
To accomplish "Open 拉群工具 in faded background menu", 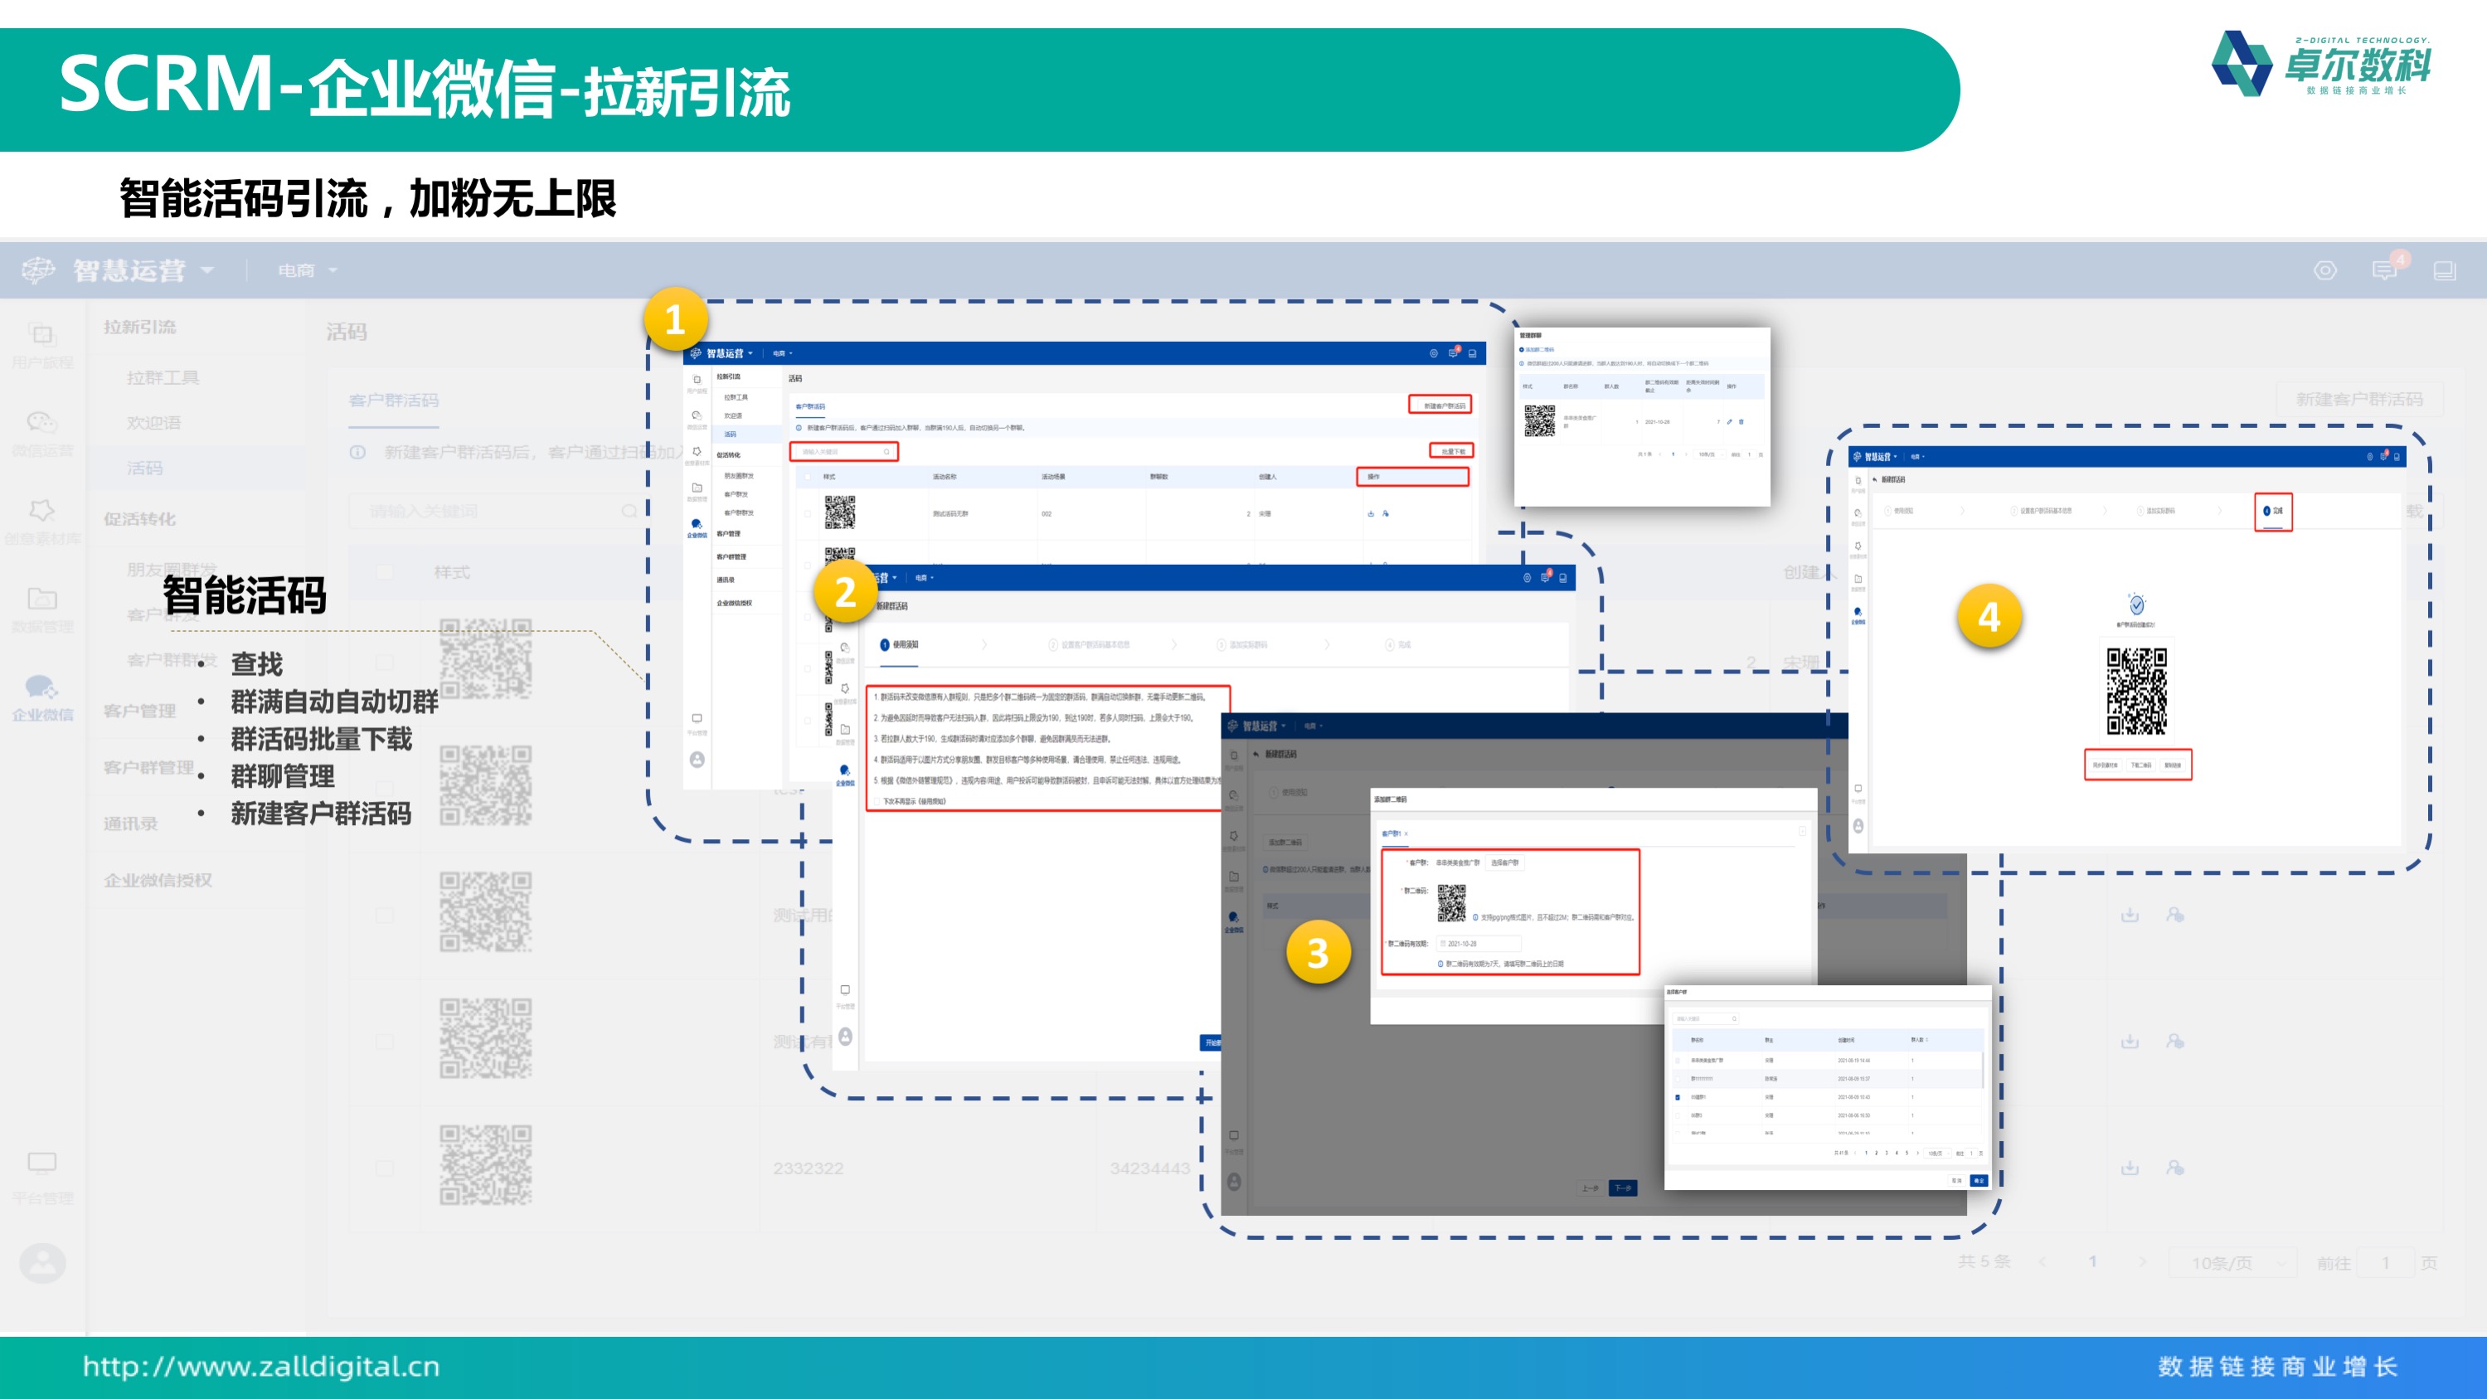I will [x=163, y=377].
